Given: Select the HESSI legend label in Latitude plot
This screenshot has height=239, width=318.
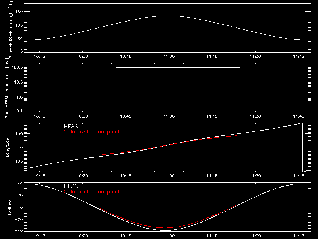Looking at the screenshot, I should [71, 186].
